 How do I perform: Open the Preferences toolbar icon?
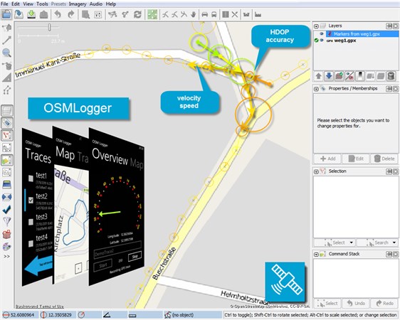[98, 14]
